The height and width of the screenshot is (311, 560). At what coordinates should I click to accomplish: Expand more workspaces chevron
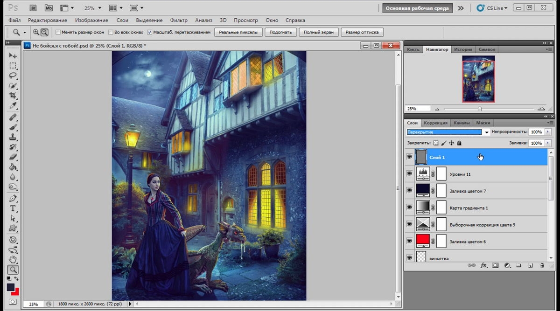[x=461, y=8]
